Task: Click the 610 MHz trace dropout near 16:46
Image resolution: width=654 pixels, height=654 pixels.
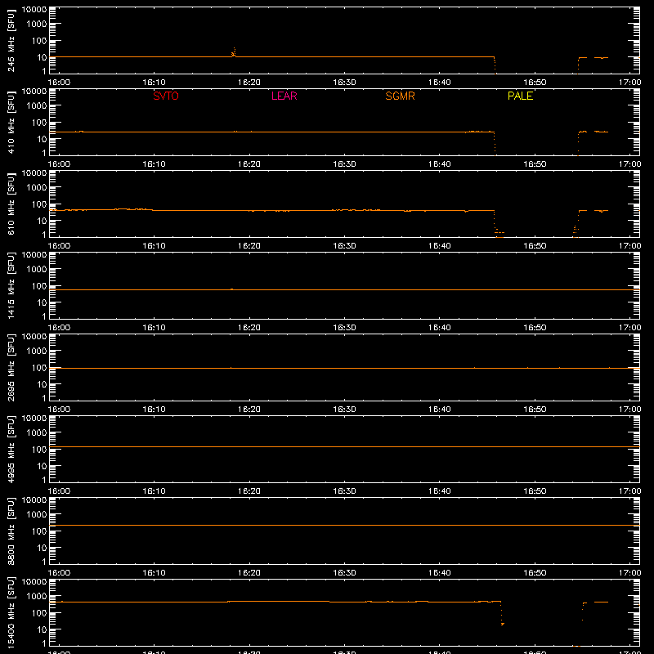Action: 498,226
